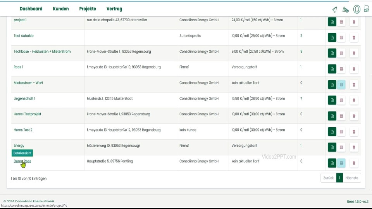Viewport: 372px width, 209px height.
Task: Click green document icon for Hems-Testprojekt
Action: click(x=332, y=116)
